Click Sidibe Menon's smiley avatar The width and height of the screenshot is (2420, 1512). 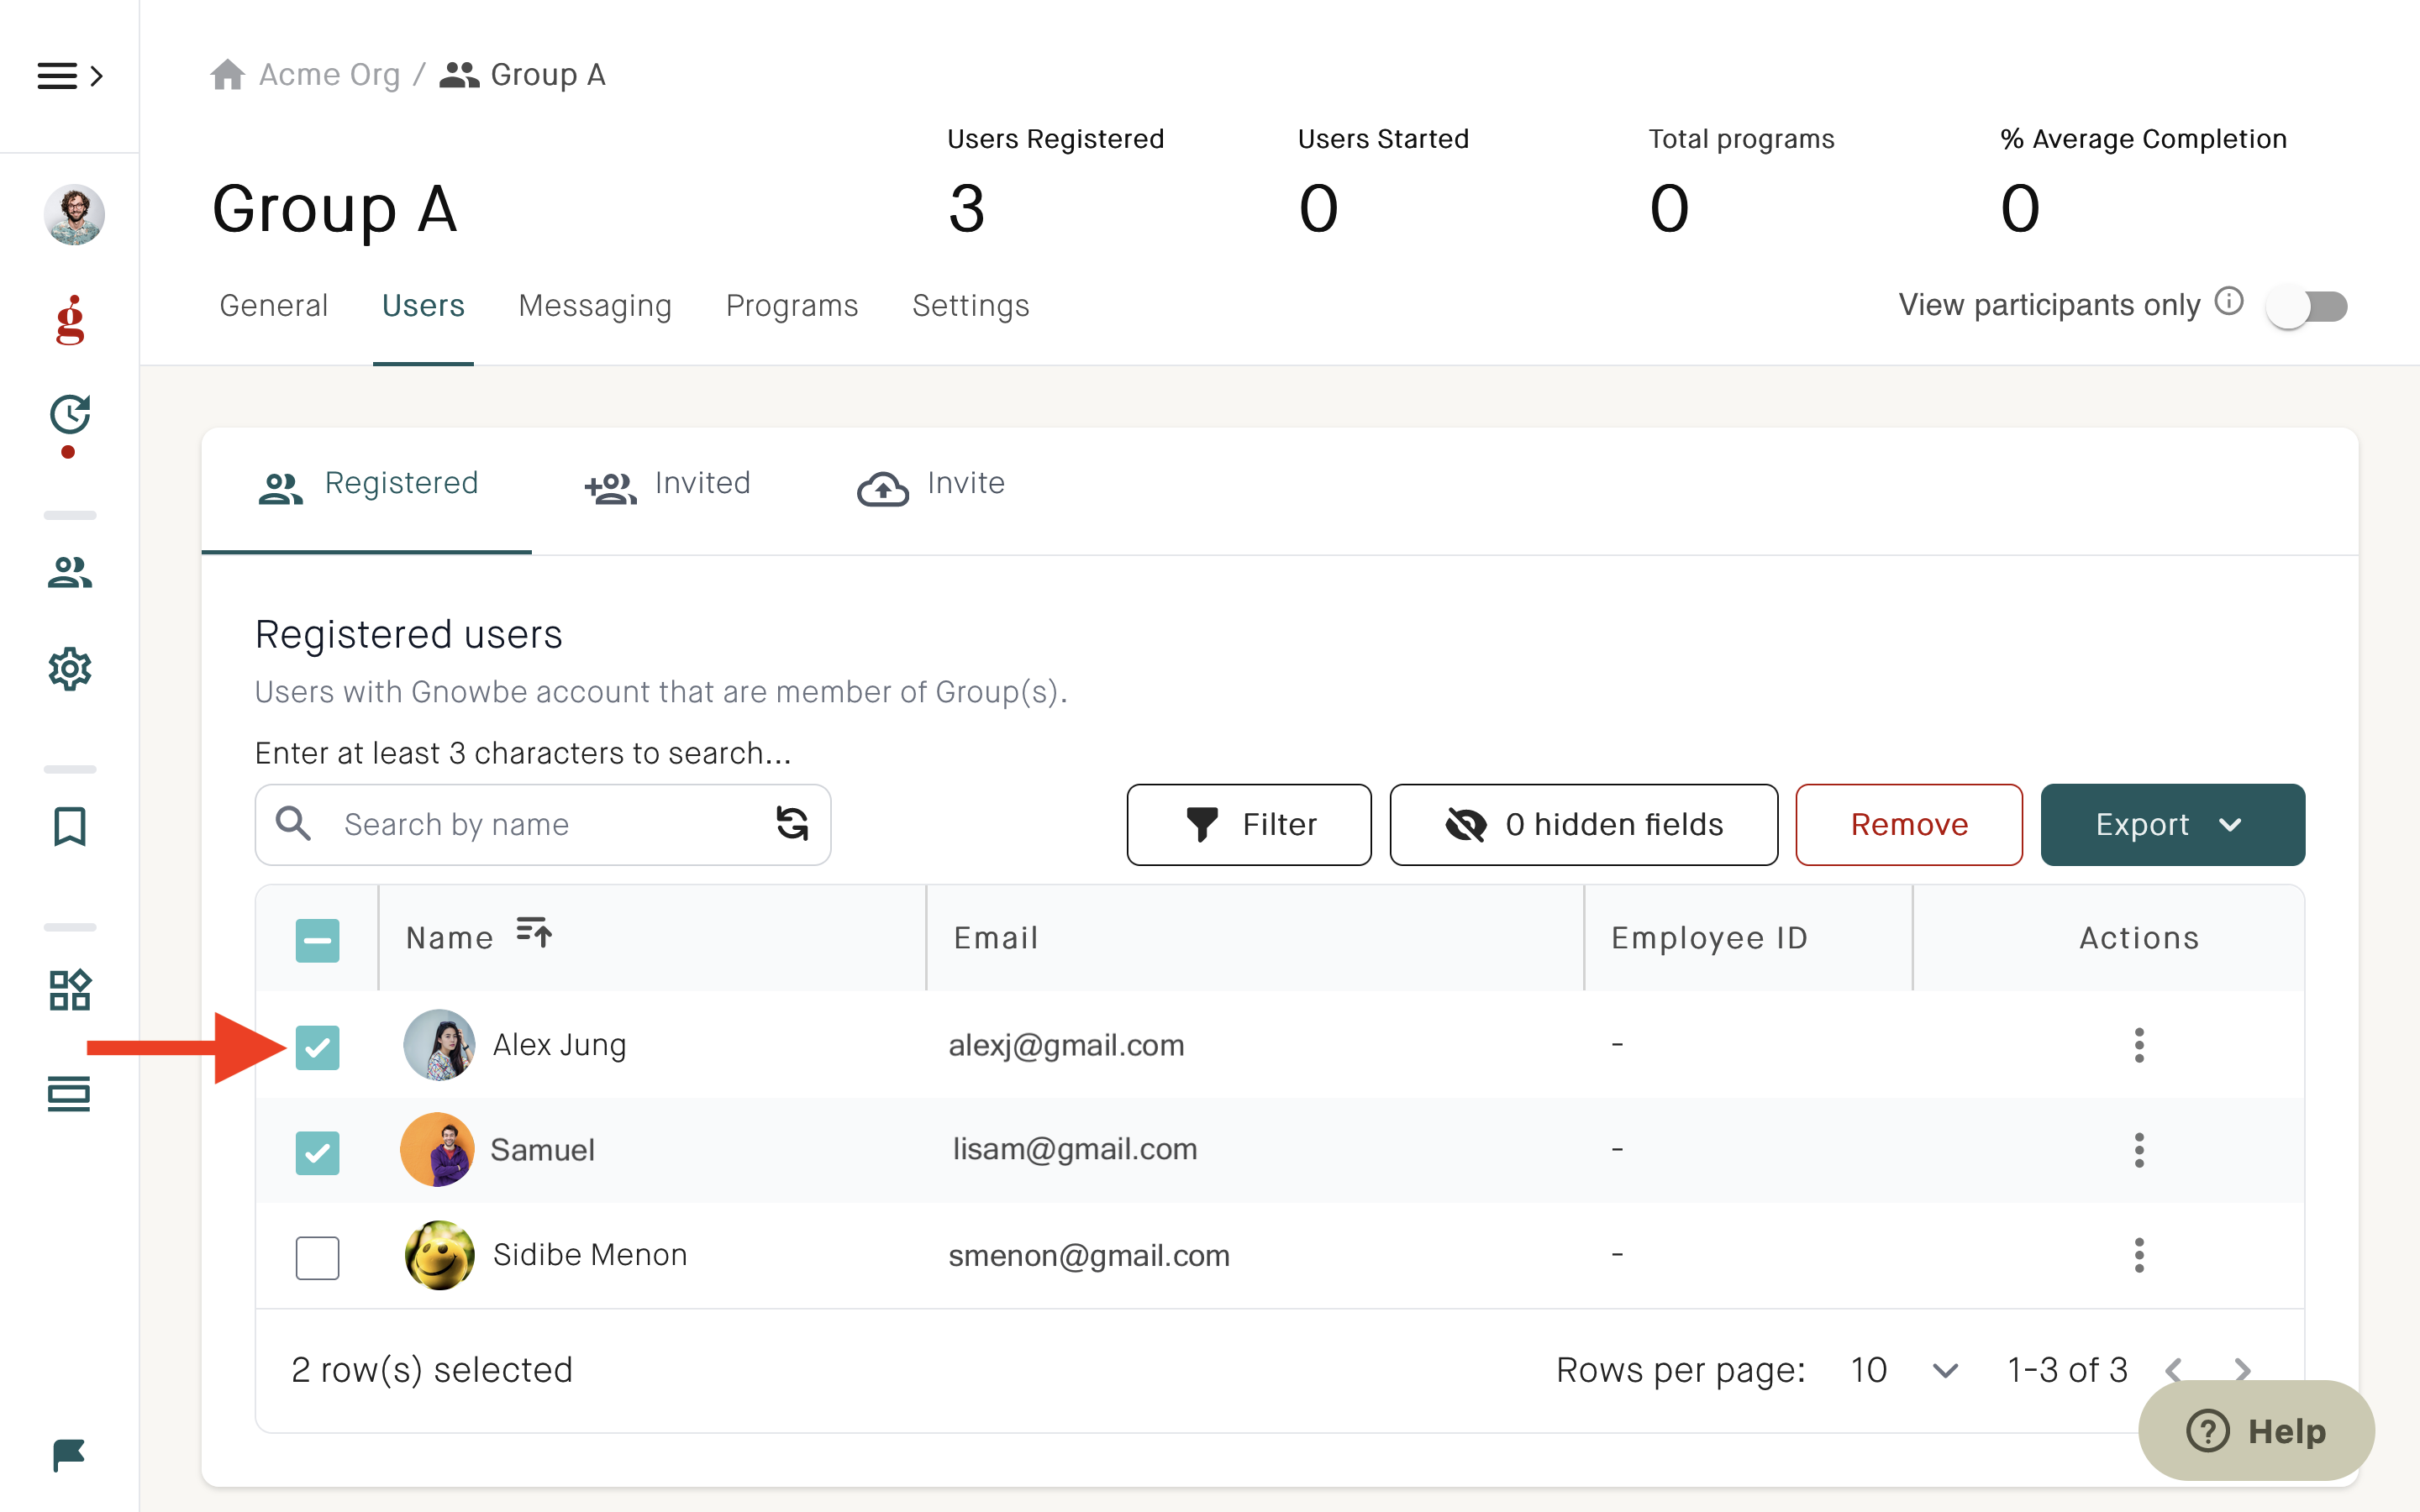click(439, 1255)
